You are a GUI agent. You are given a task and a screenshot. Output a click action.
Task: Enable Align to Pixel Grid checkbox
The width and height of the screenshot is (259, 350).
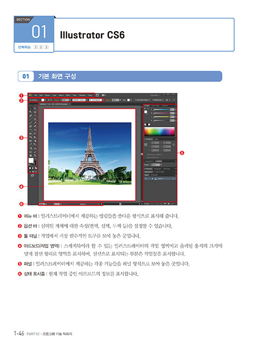tap(145, 157)
